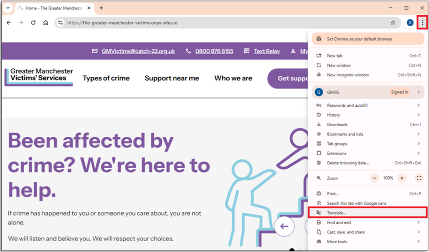Click the home icon in the toolbar
The image size is (429, 252).
click(46, 23)
